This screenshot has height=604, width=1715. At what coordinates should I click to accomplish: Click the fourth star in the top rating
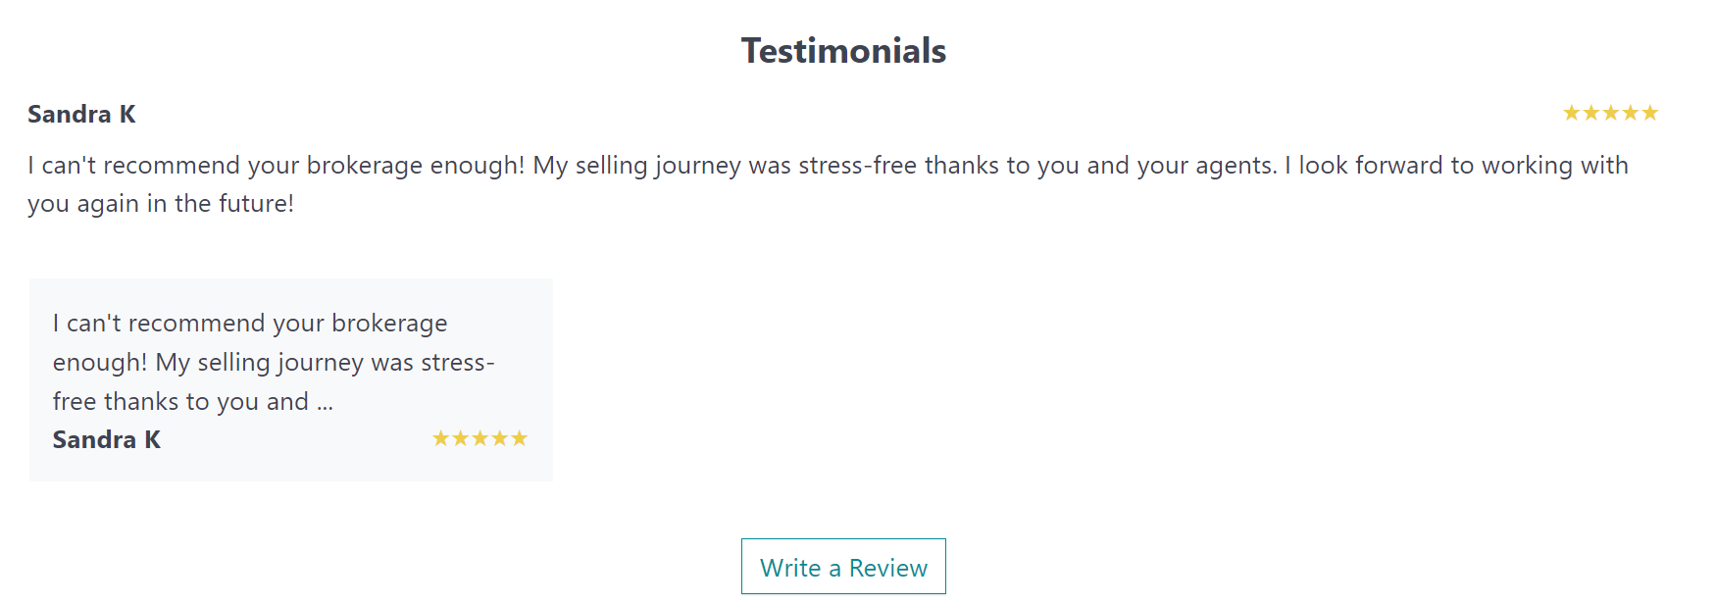(x=1628, y=113)
